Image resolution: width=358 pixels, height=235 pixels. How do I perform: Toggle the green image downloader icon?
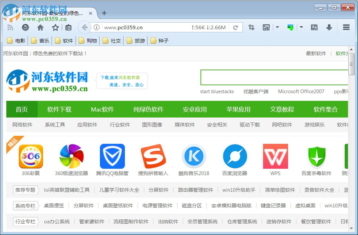point(290,27)
